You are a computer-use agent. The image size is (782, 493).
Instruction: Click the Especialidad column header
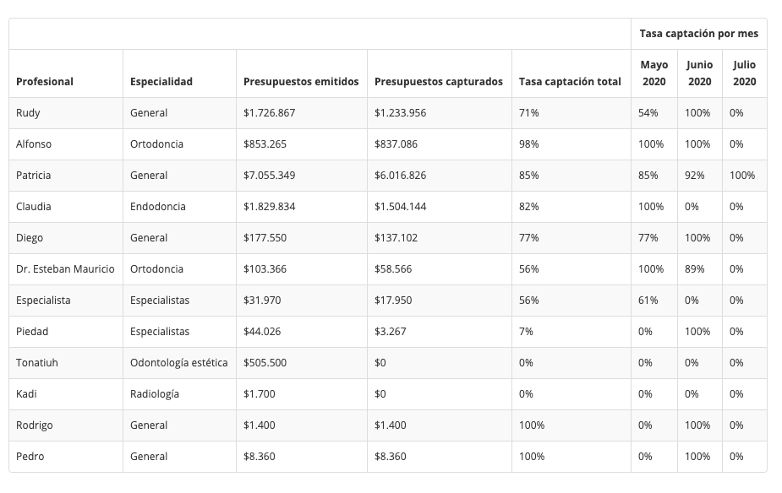point(161,82)
